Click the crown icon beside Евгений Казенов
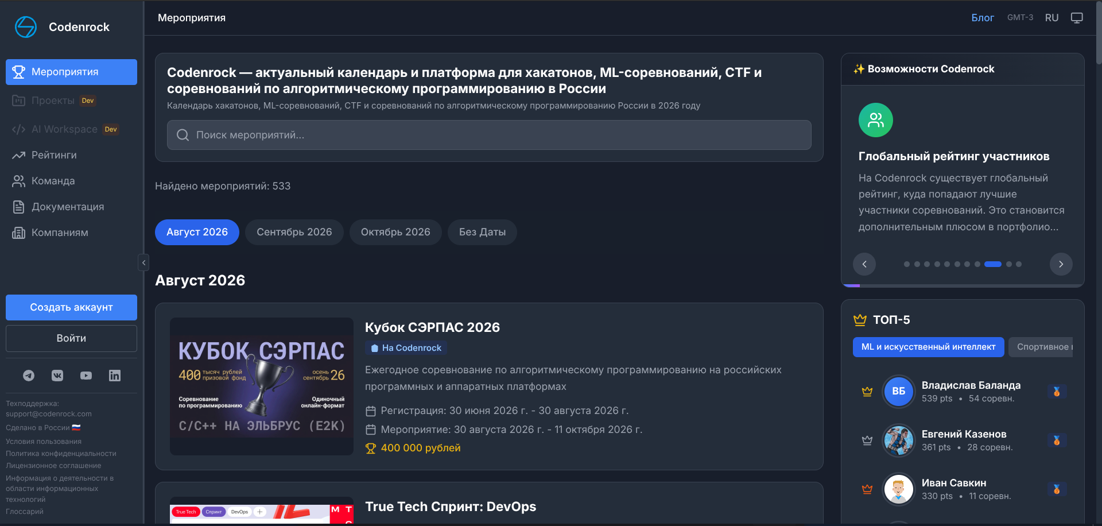 coord(867,440)
